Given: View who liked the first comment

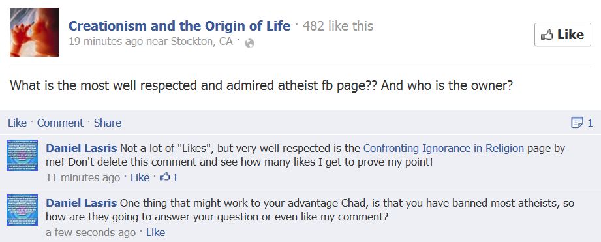Looking at the screenshot, I should coord(169,177).
